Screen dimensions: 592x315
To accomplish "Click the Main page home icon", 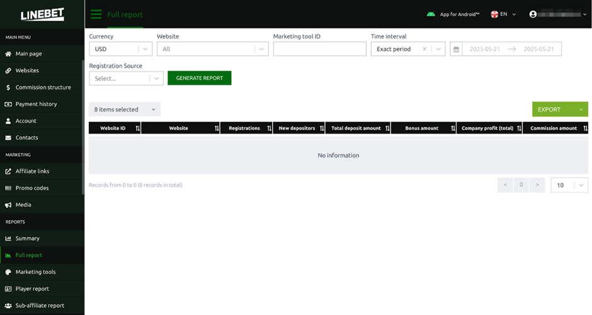I will (x=8, y=54).
